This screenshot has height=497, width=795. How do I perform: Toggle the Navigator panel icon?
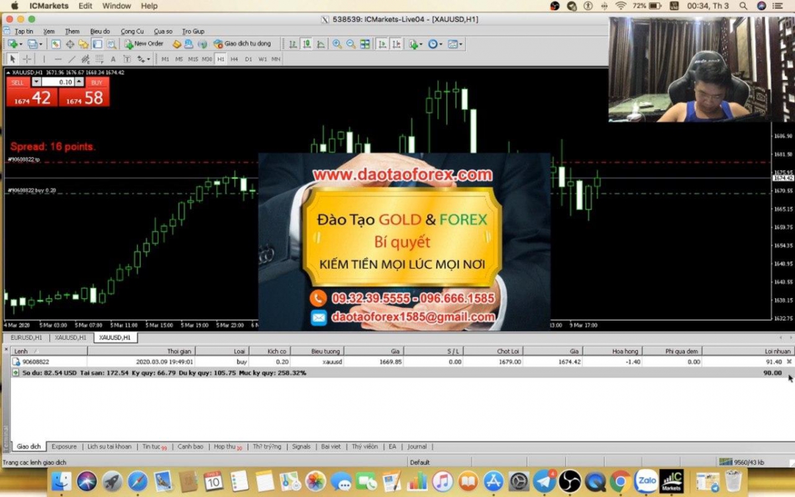(83, 44)
